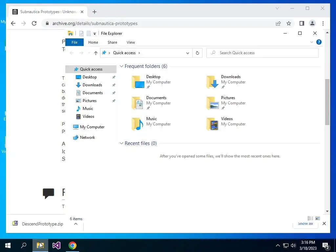Close the Subnautica Prototypes tab
Viewport: 336px width, 252px height.
point(82,12)
